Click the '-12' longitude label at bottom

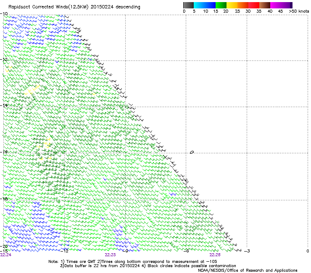coord(64,251)
